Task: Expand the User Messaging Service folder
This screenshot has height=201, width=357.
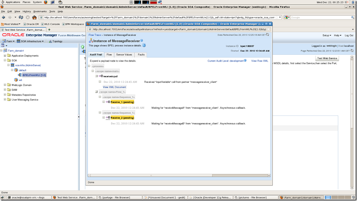Action: [5, 99]
